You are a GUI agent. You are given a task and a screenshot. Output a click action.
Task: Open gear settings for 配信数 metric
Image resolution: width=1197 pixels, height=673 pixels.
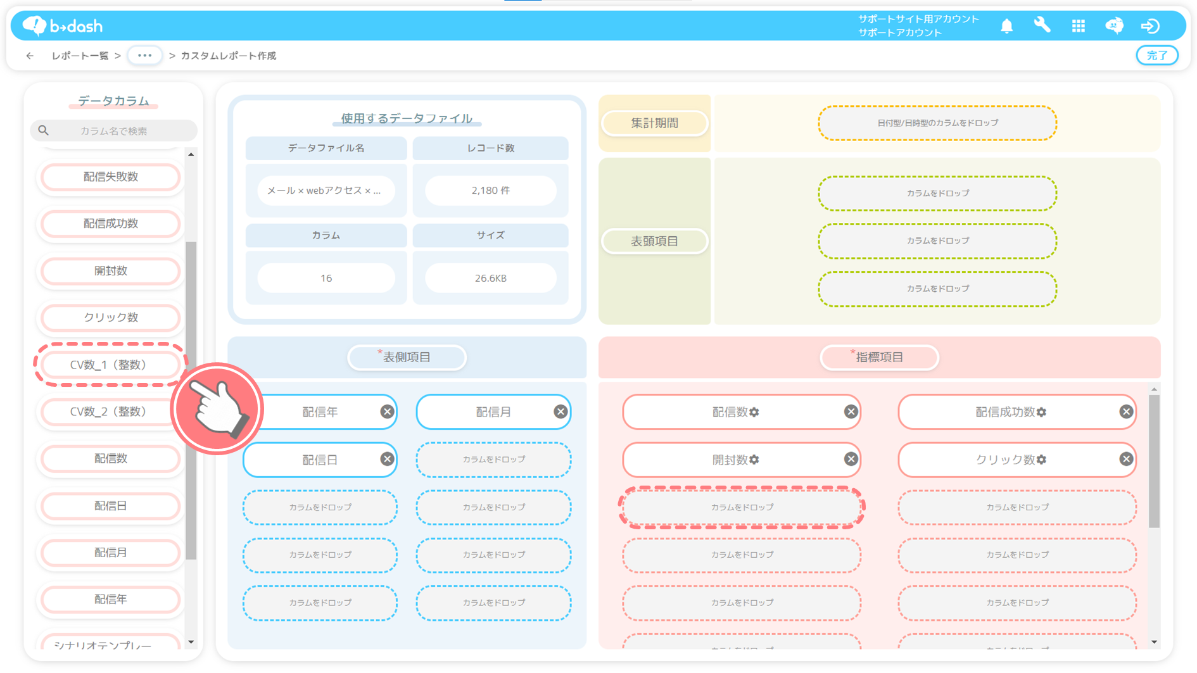pos(754,412)
